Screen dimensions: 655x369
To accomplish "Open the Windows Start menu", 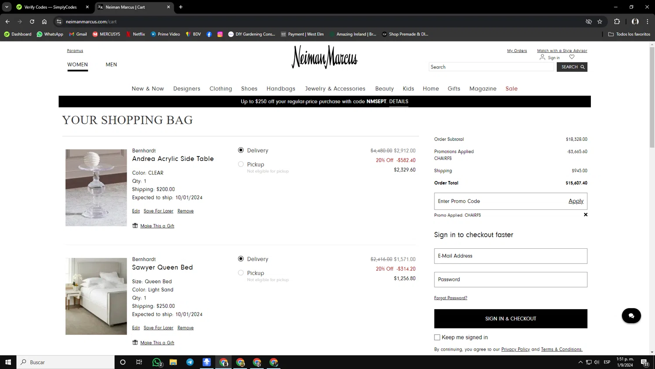I will pyautogui.click(x=8, y=362).
